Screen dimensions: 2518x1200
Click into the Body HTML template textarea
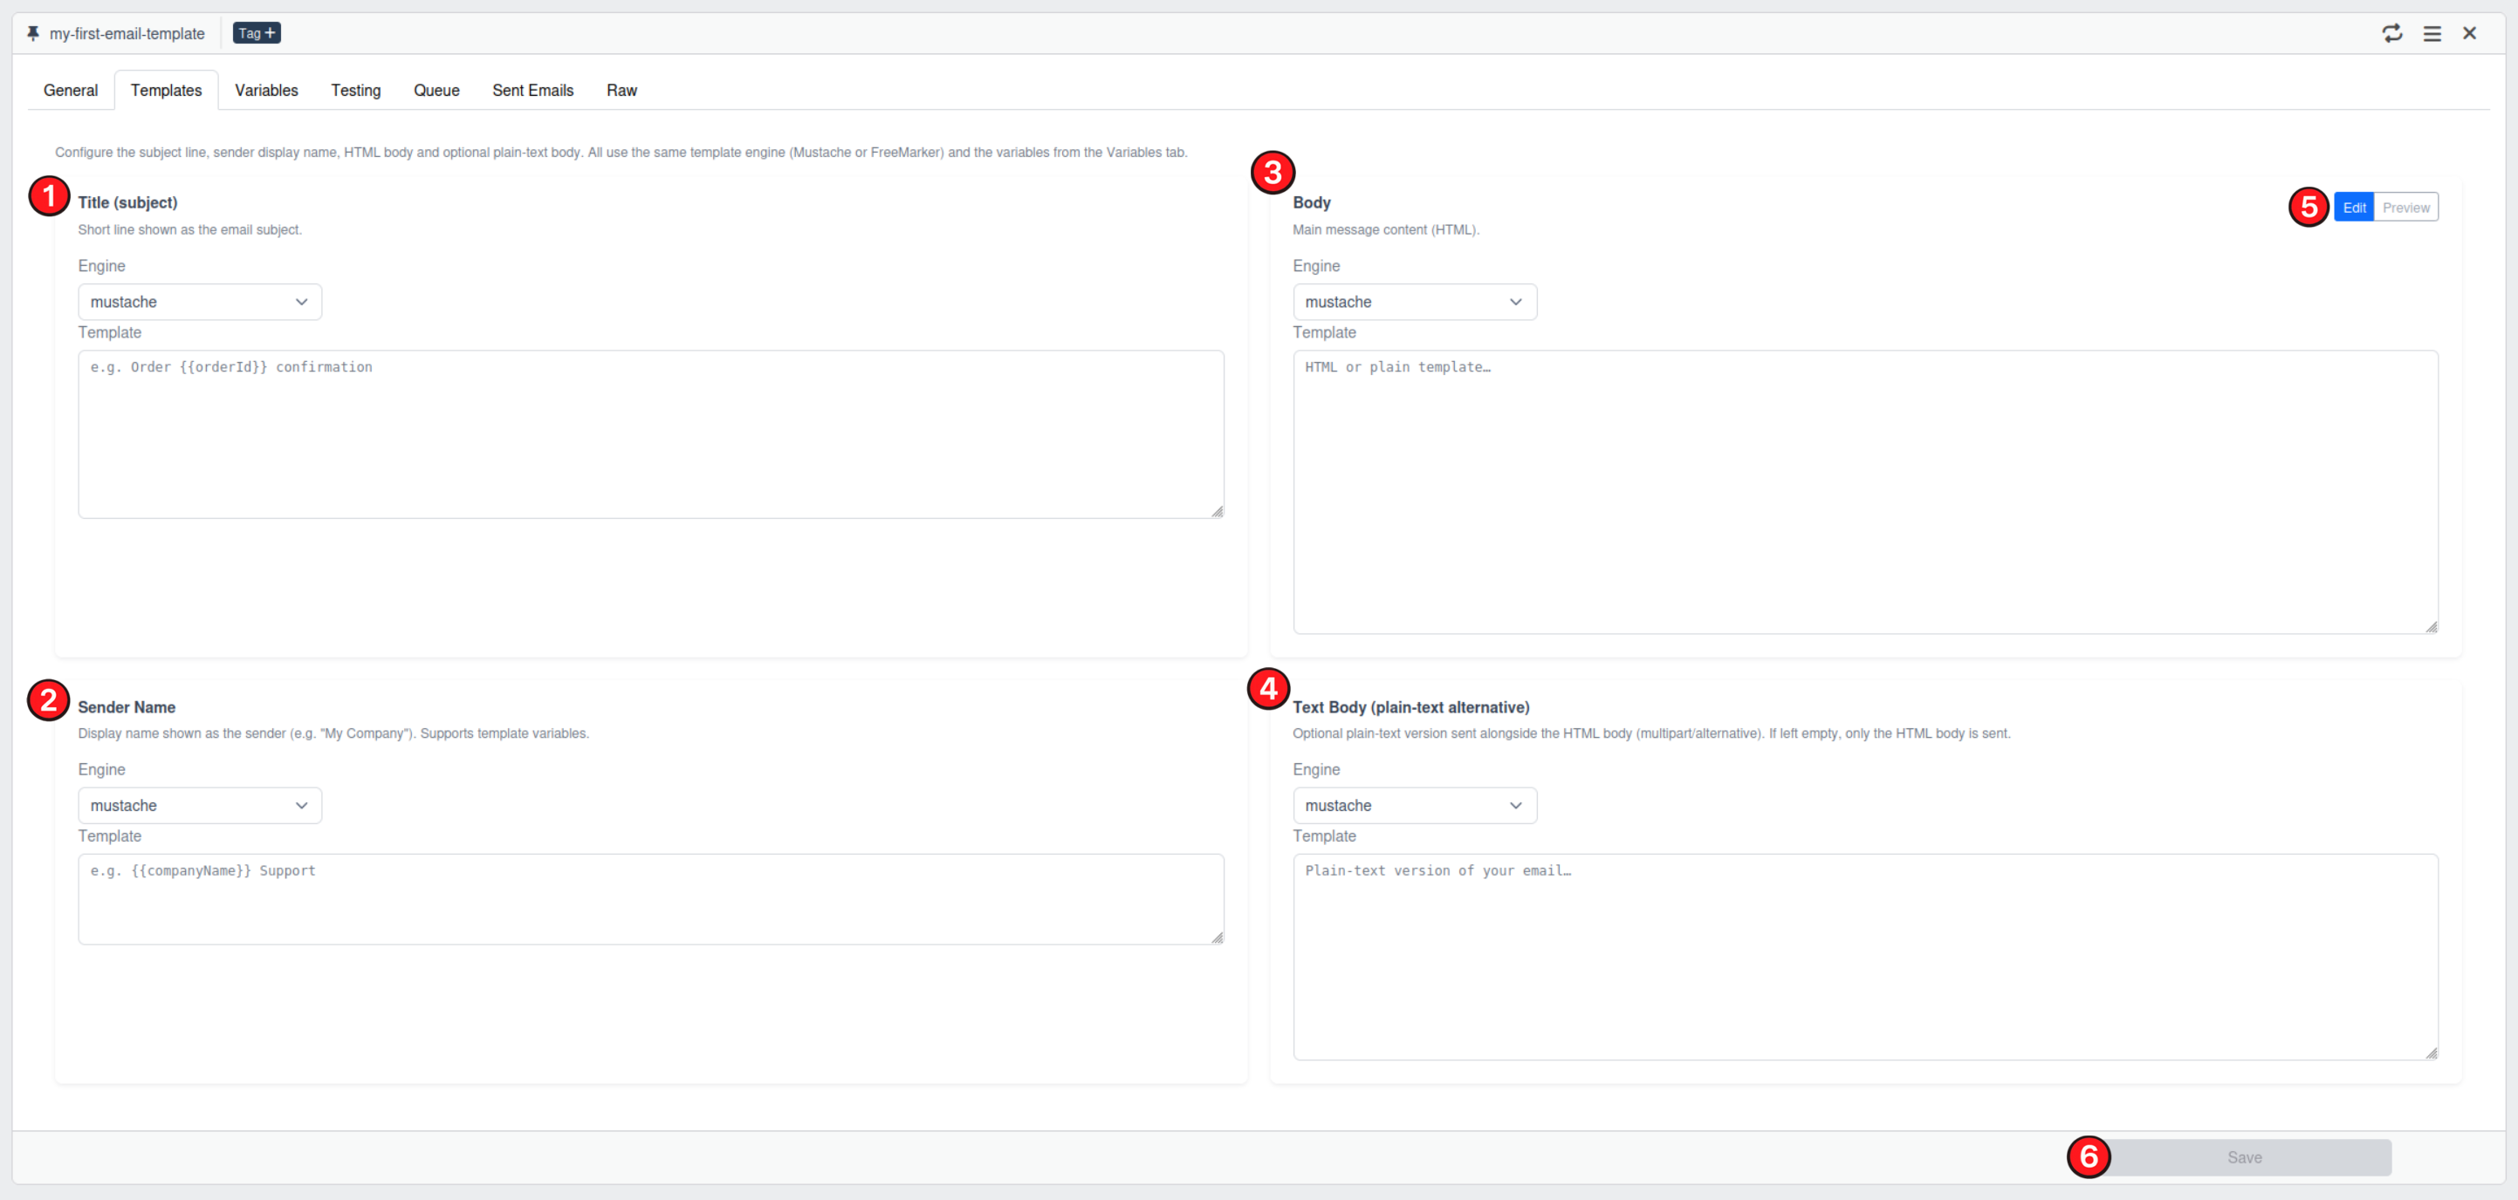[1865, 492]
